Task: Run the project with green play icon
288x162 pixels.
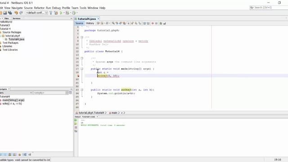Action: click(61, 13)
